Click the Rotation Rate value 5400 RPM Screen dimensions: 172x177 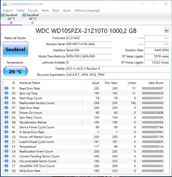[157, 50]
